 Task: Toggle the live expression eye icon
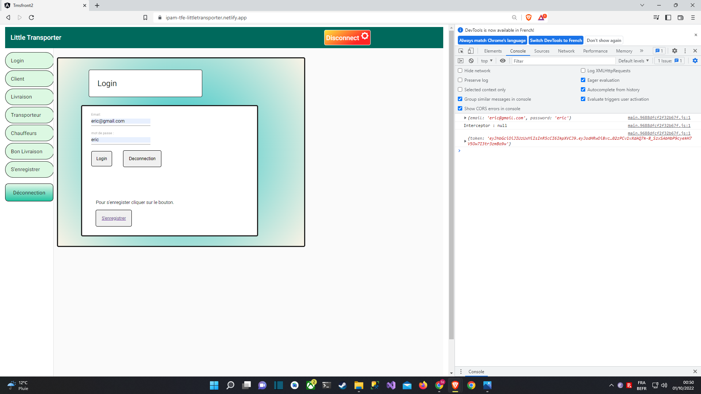click(503, 61)
